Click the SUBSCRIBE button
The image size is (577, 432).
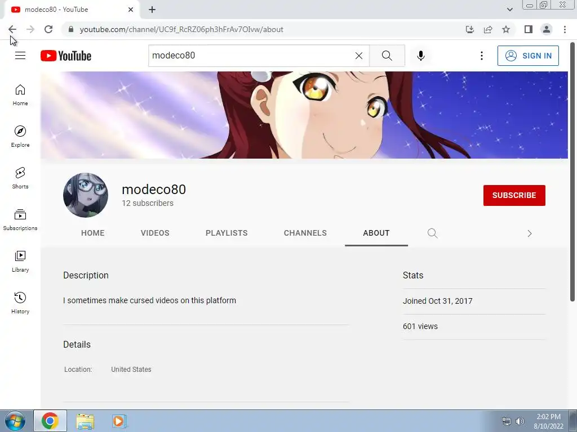pyautogui.click(x=514, y=195)
